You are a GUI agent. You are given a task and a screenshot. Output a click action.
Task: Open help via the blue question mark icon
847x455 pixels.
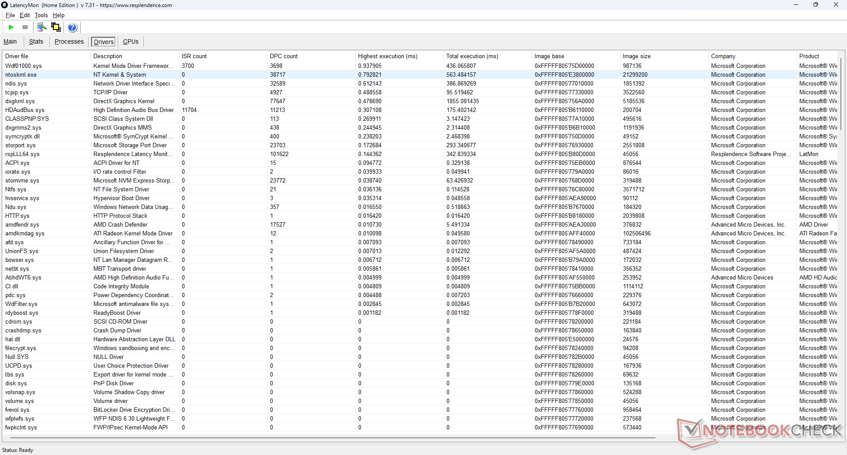pos(72,27)
